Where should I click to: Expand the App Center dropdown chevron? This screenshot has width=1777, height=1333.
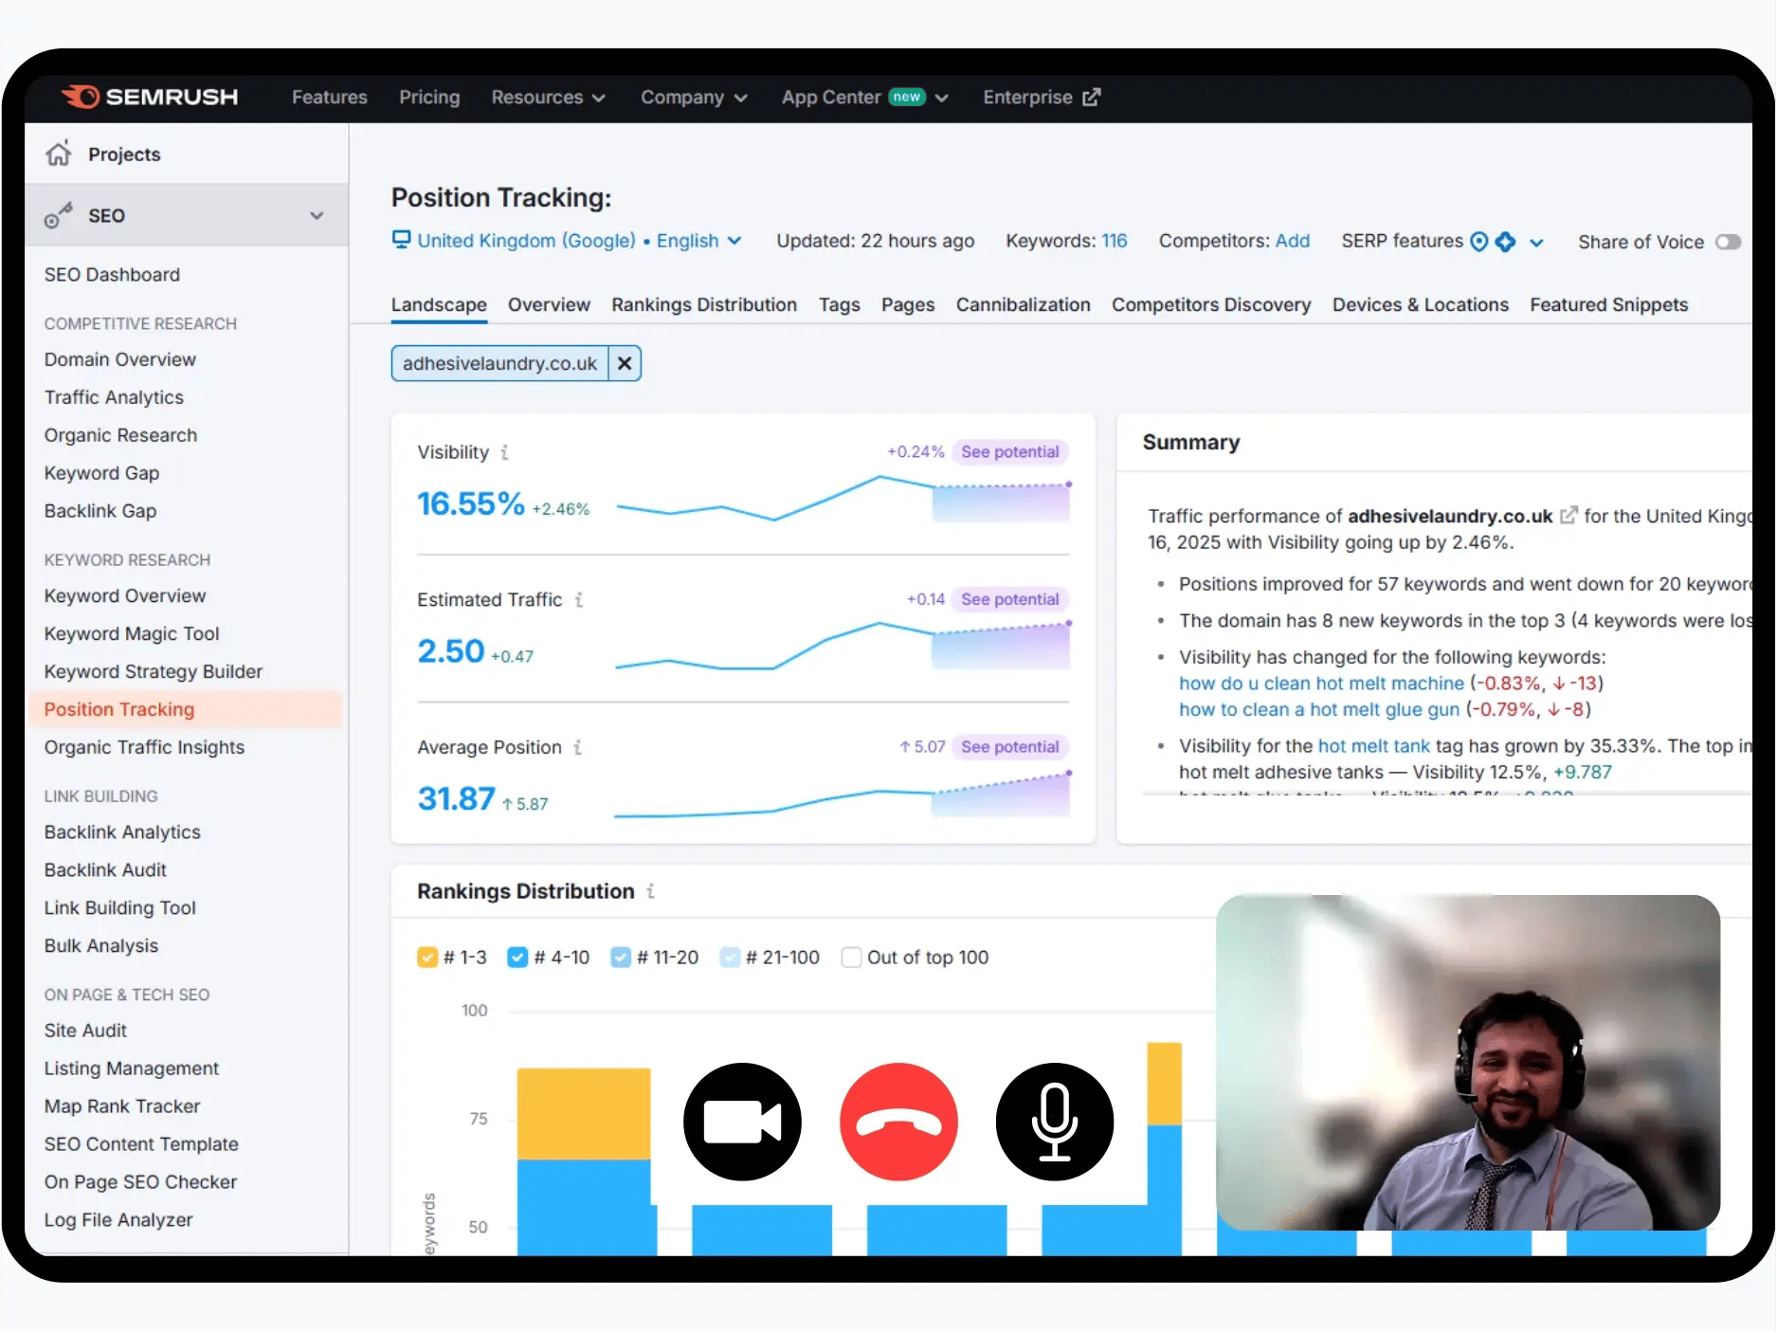pyautogui.click(x=941, y=98)
